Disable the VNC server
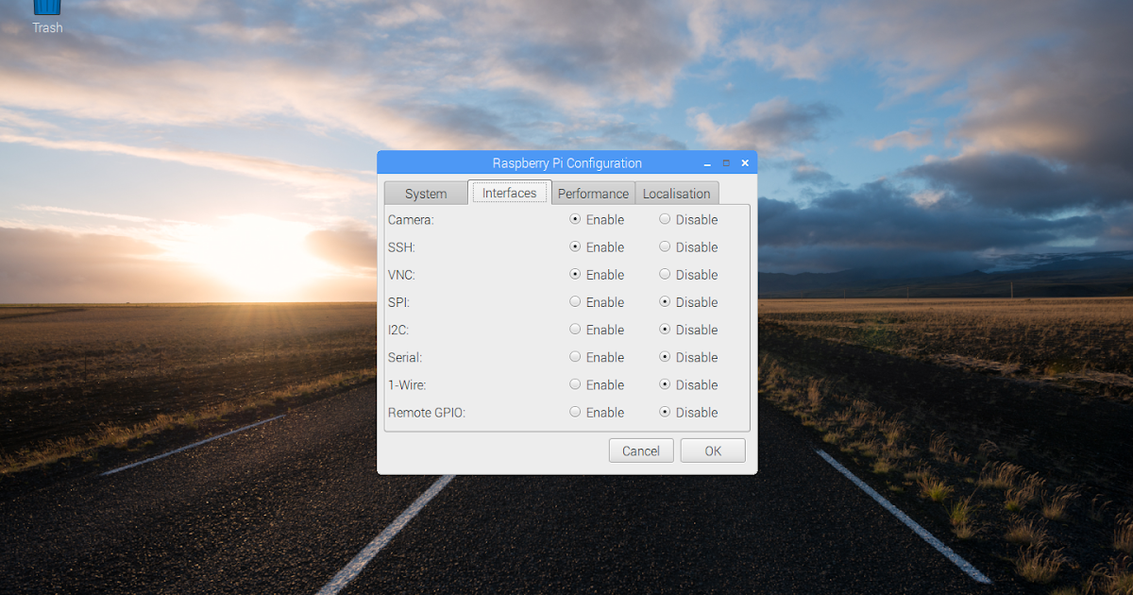The width and height of the screenshot is (1133, 595). click(665, 275)
